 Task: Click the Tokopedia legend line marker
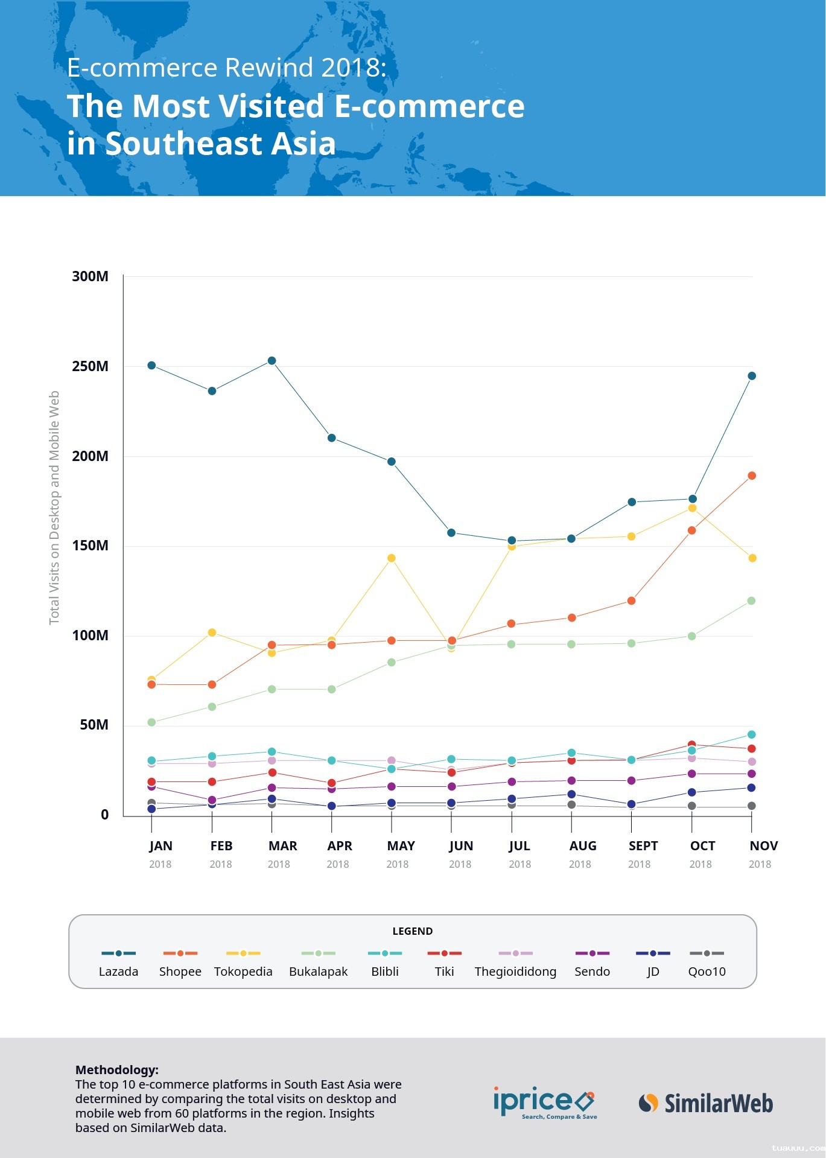[x=243, y=953]
